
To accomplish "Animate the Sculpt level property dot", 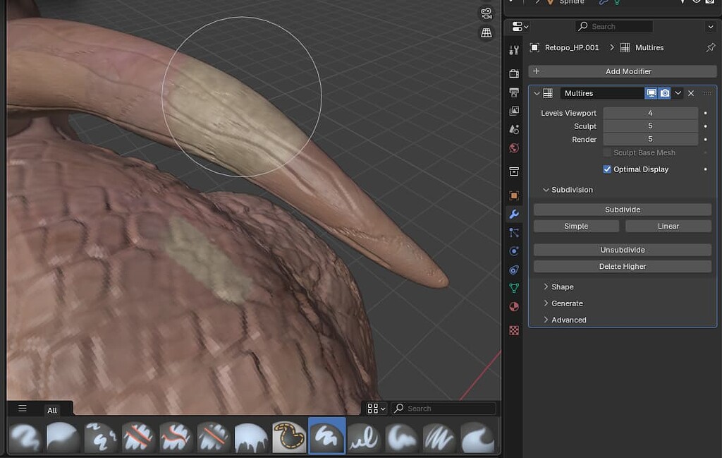I will point(705,126).
